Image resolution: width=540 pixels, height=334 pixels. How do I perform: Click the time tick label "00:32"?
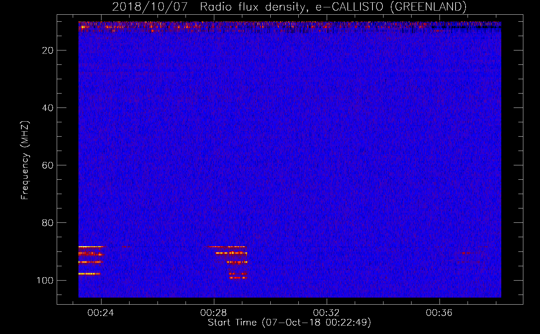click(326, 313)
